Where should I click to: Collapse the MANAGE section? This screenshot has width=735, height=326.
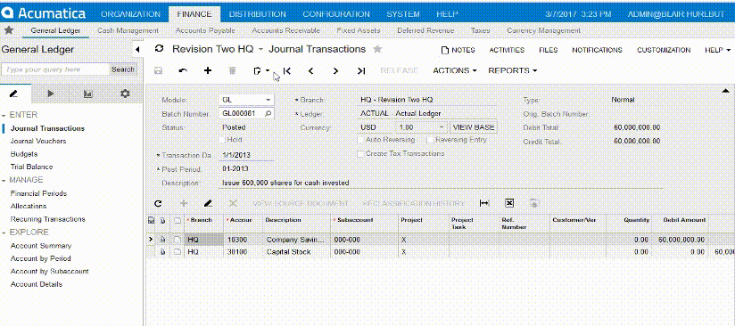click(4, 180)
